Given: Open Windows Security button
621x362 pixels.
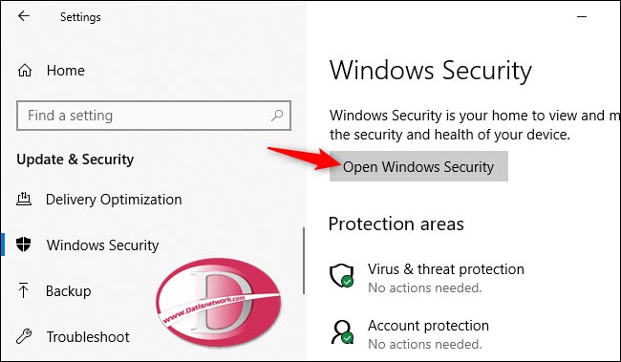Looking at the screenshot, I should [x=418, y=166].
